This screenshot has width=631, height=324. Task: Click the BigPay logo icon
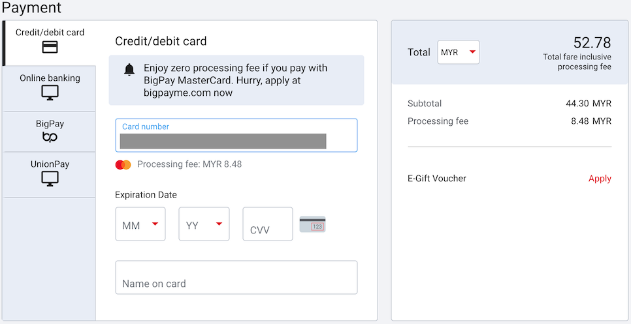click(x=50, y=137)
